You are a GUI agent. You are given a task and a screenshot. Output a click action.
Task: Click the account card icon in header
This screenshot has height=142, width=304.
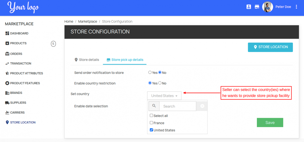tap(249, 7)
